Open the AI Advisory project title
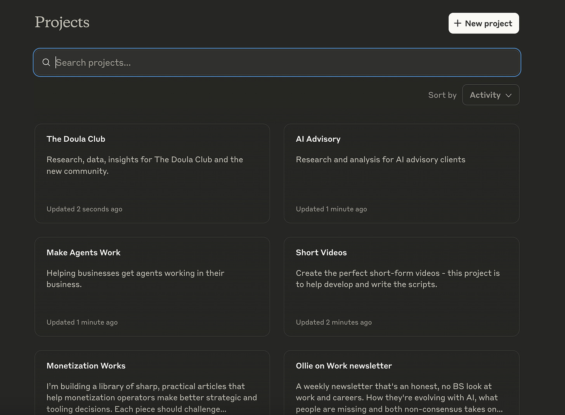Viewport: 565px width, 415px height. 318,139
